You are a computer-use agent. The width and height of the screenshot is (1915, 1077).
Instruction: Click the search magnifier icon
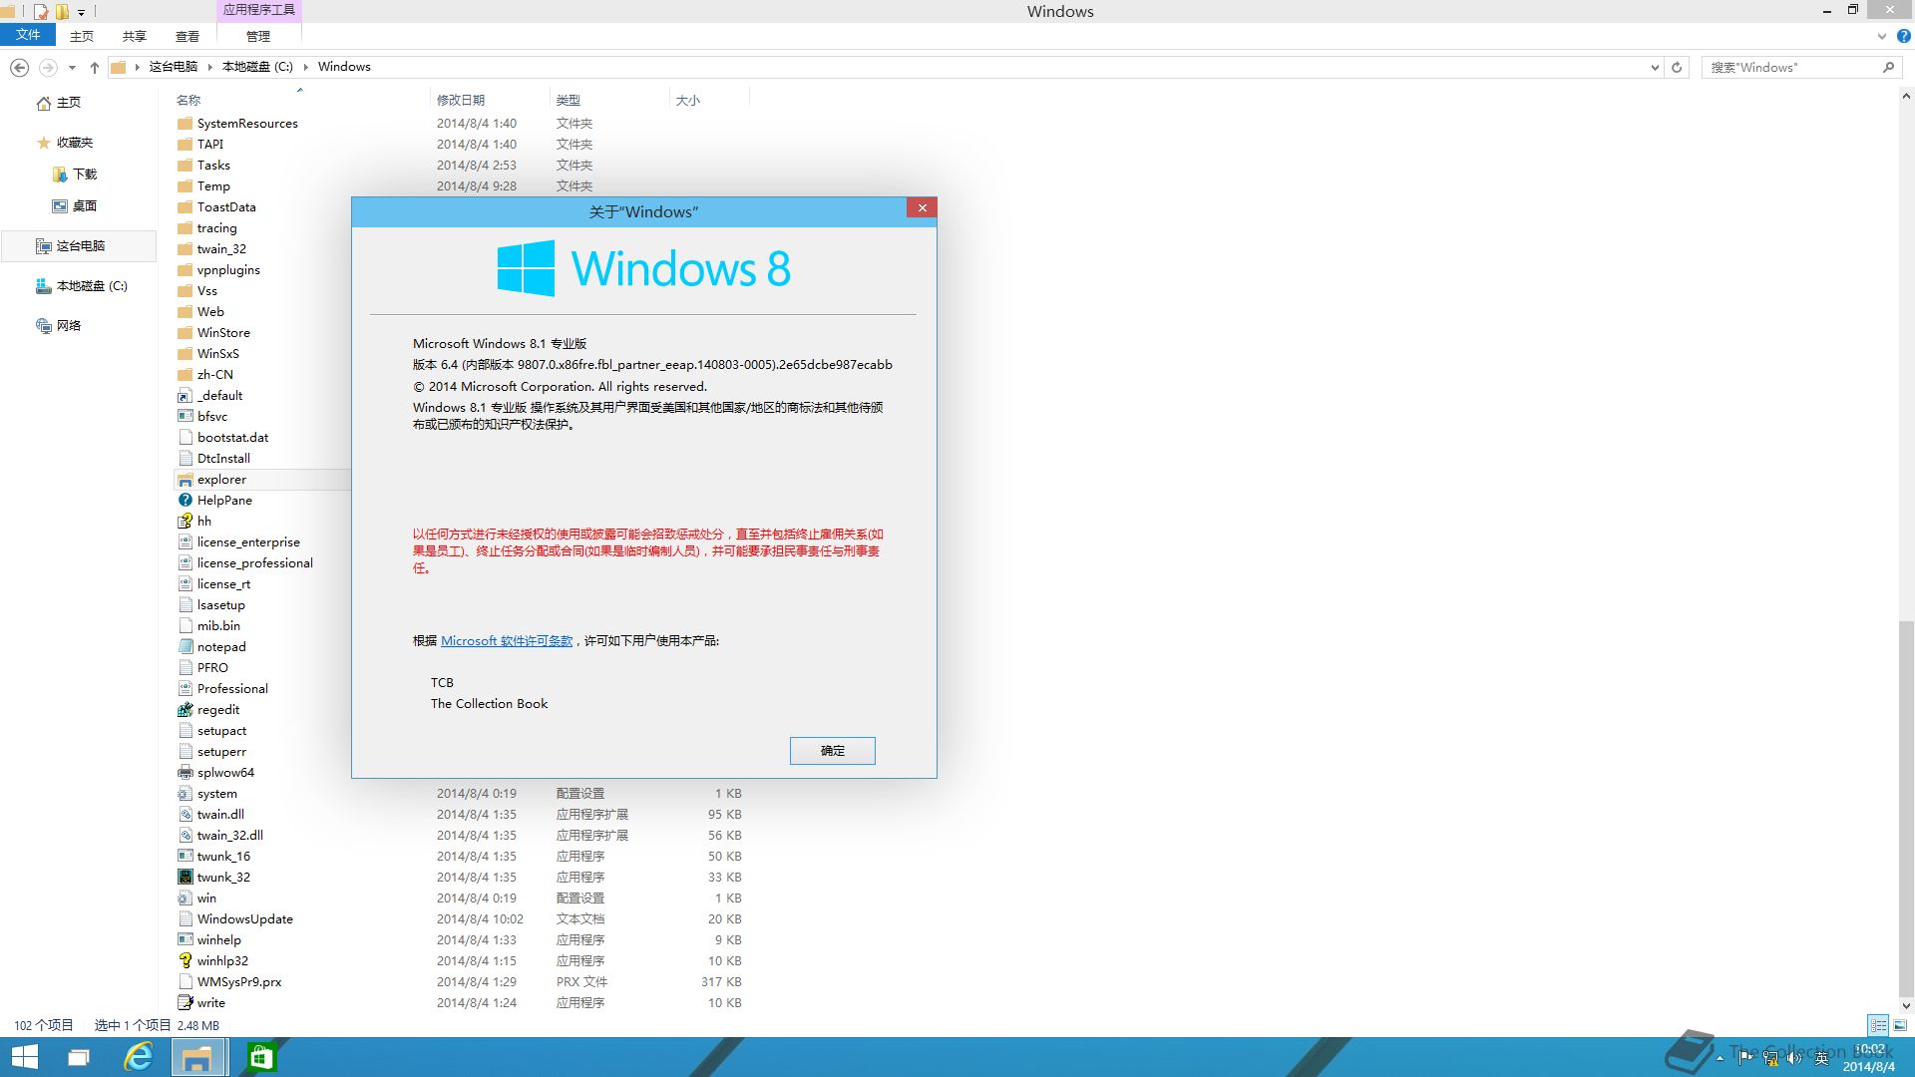click(x=1888, y=67)
